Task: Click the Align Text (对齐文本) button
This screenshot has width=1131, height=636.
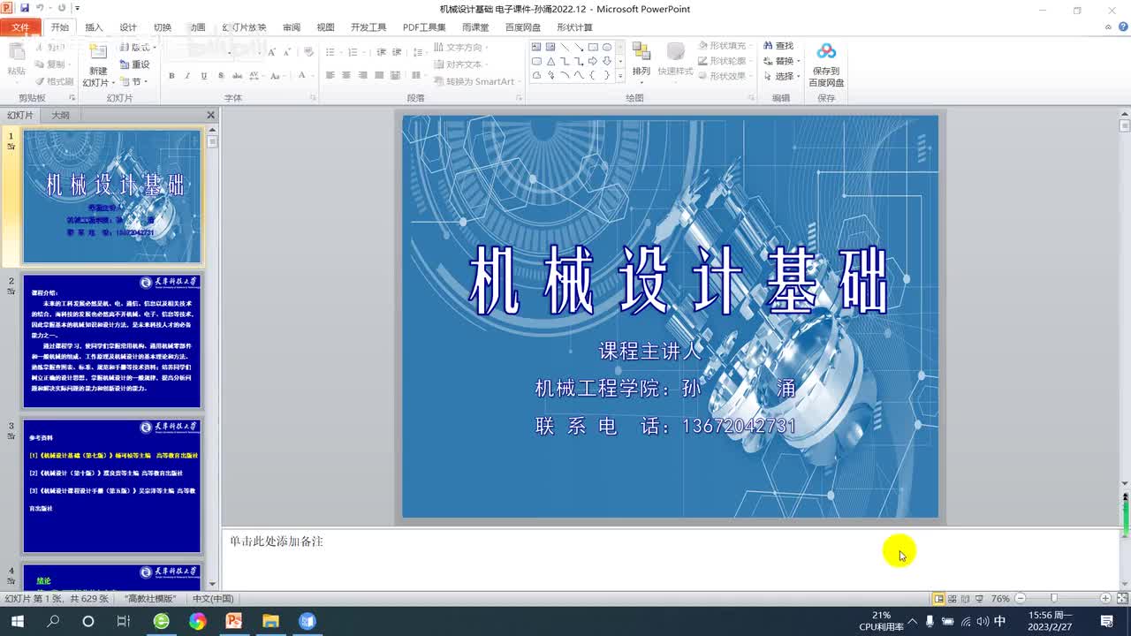Action: (x=459, y=64)
